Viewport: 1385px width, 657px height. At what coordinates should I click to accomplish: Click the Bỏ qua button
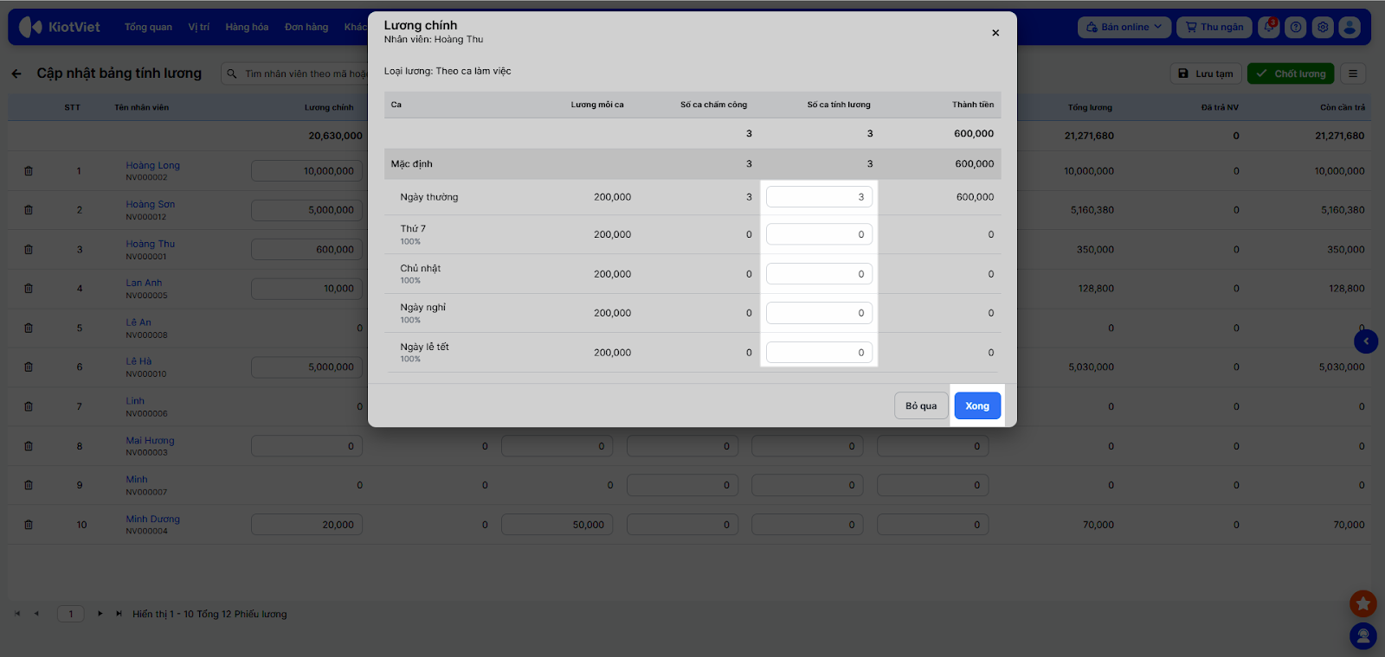click(x=921, y=405)
